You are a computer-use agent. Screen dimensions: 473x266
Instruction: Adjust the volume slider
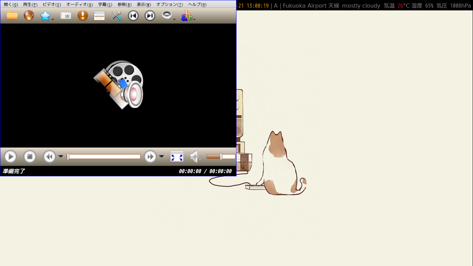(x=221, y=157)
